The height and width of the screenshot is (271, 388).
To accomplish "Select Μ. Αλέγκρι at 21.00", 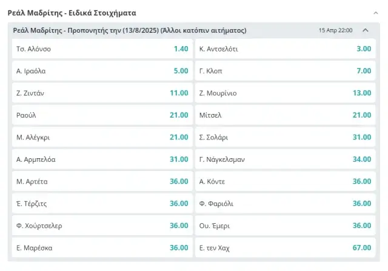I will 102,137.
